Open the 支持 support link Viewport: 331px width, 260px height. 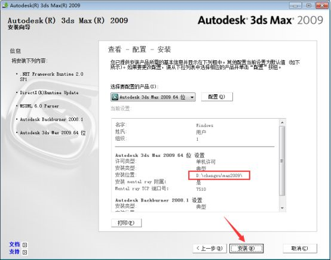click(14, 252)
